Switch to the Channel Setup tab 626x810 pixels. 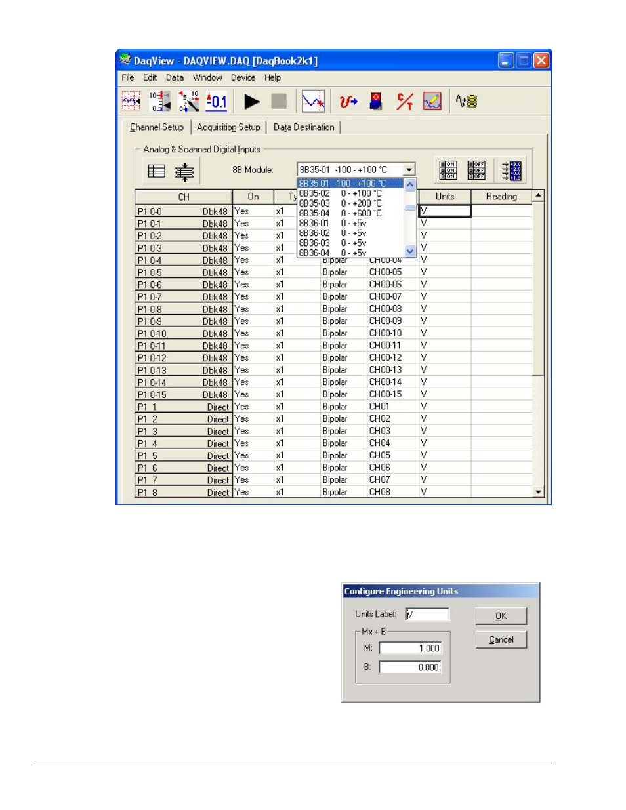click(157, 127)
